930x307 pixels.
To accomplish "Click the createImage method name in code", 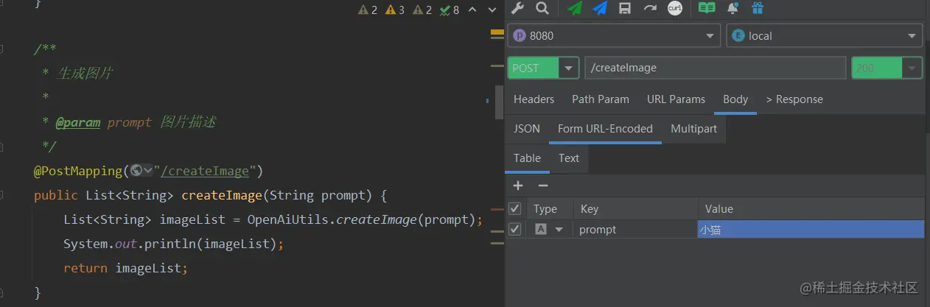I will point(222,196).
